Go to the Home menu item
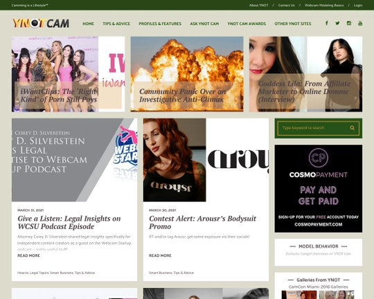 [x=88, y=24]
